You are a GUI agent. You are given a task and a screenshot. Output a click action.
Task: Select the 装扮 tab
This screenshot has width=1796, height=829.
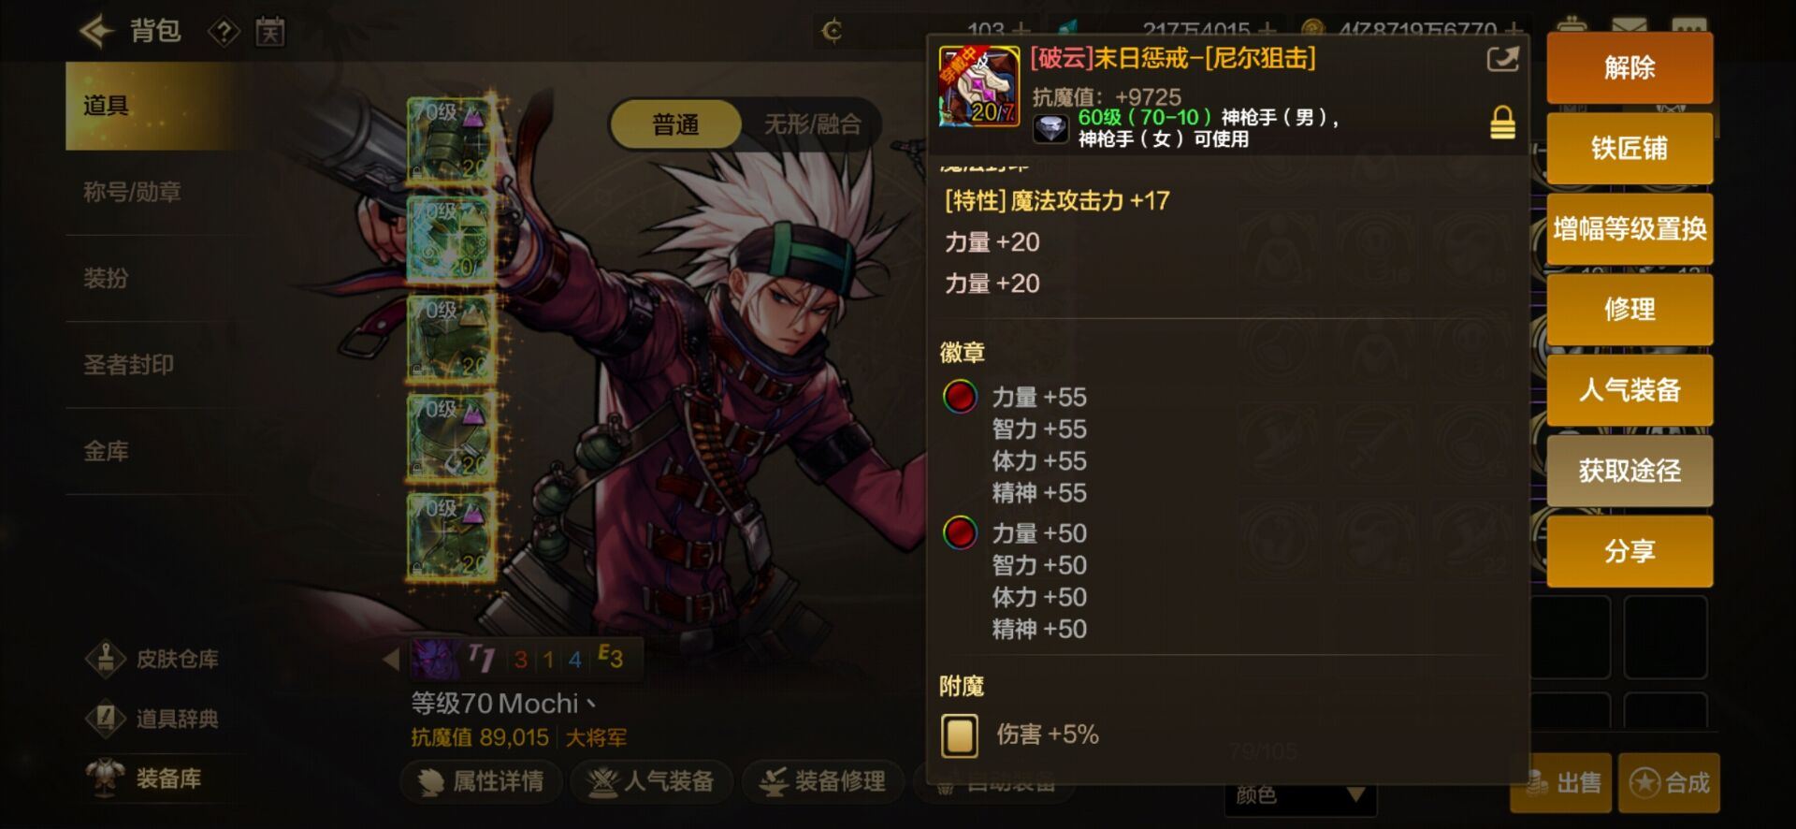[x=106, y=278]
